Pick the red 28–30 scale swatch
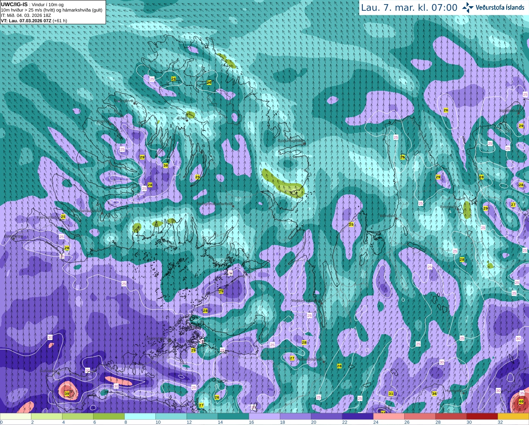Image resolution: width=529 pixels, height=425 pixels. tap(451, 416)
